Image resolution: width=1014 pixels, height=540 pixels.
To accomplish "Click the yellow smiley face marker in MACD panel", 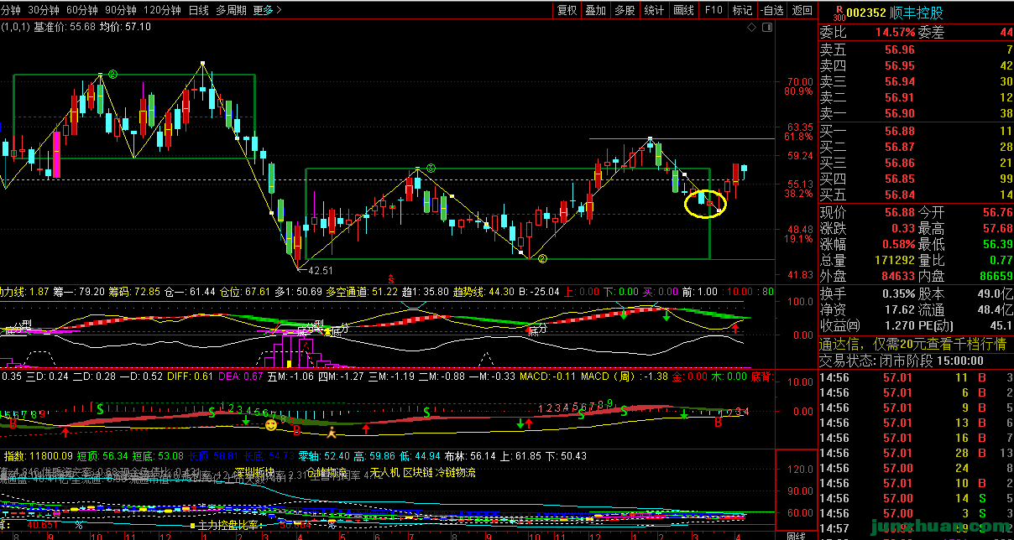I will (x=271, y=426).
